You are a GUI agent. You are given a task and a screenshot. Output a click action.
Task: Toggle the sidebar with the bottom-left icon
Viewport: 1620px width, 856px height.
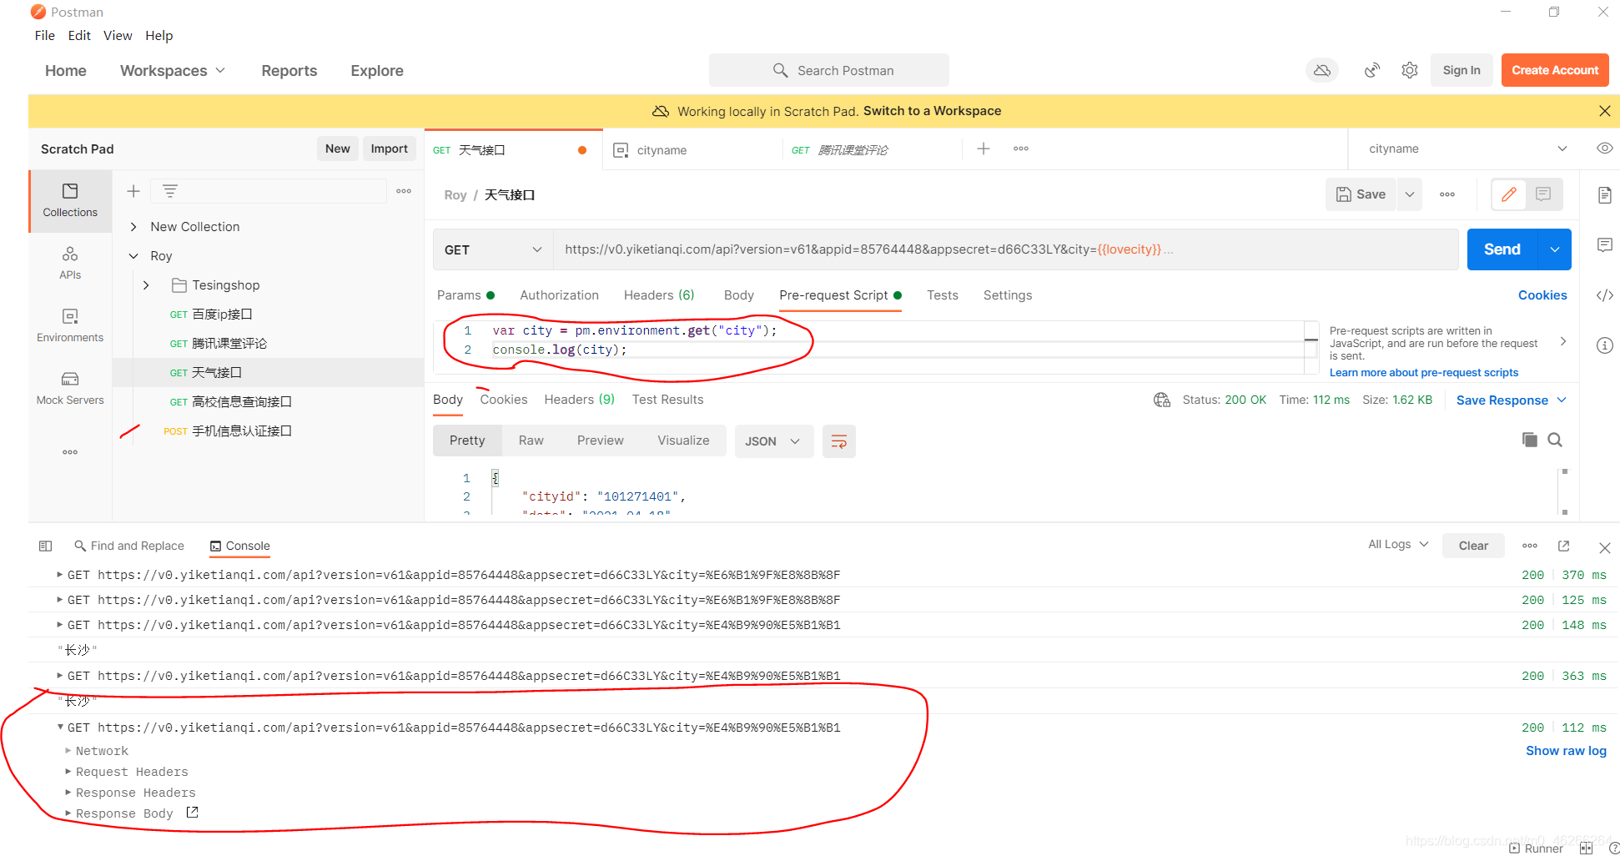[x=46, y=546]
